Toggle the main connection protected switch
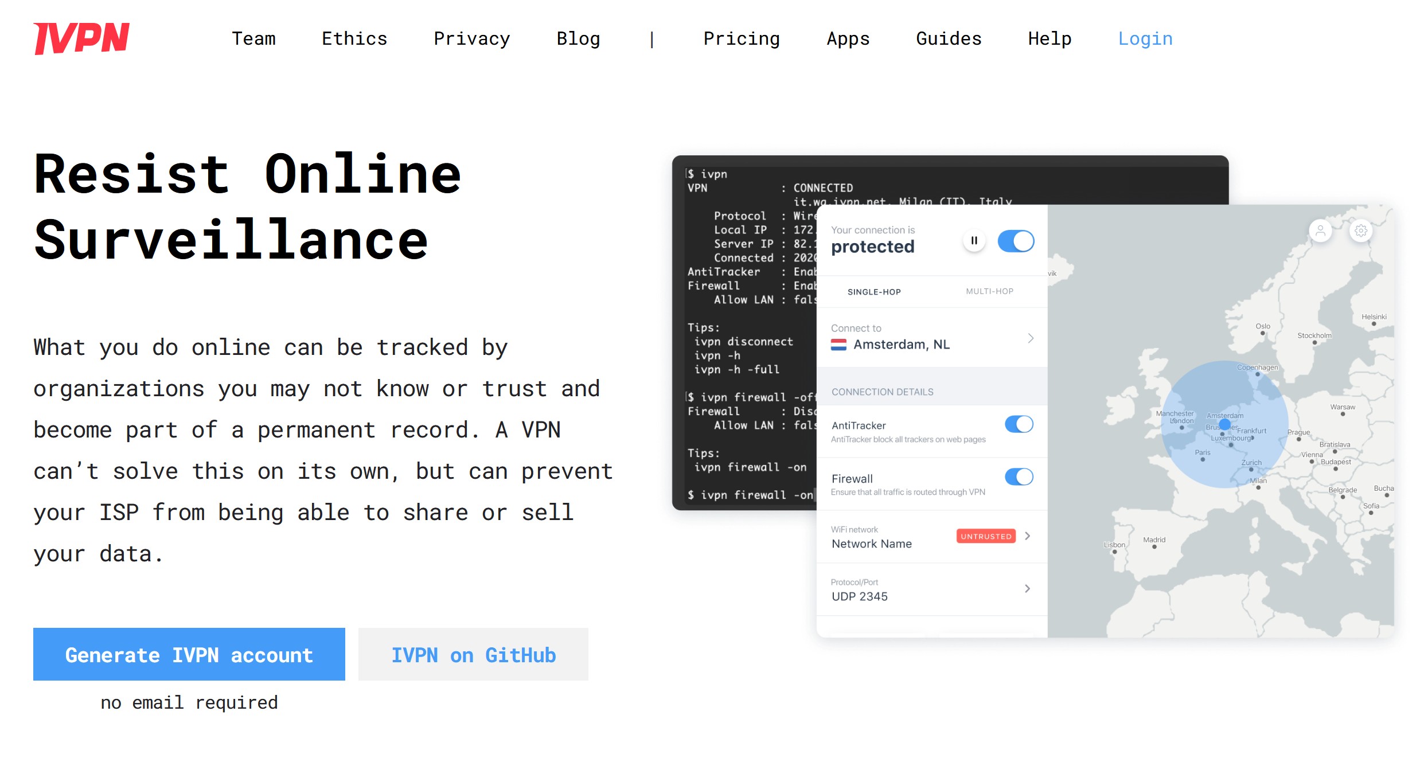1428x758 pixels. (x=1016, y=241)
